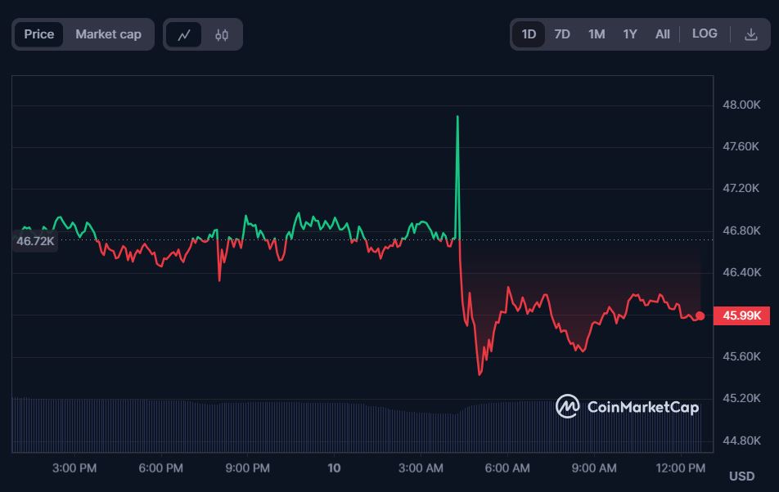Switch to Market cap view

(108, 34)
